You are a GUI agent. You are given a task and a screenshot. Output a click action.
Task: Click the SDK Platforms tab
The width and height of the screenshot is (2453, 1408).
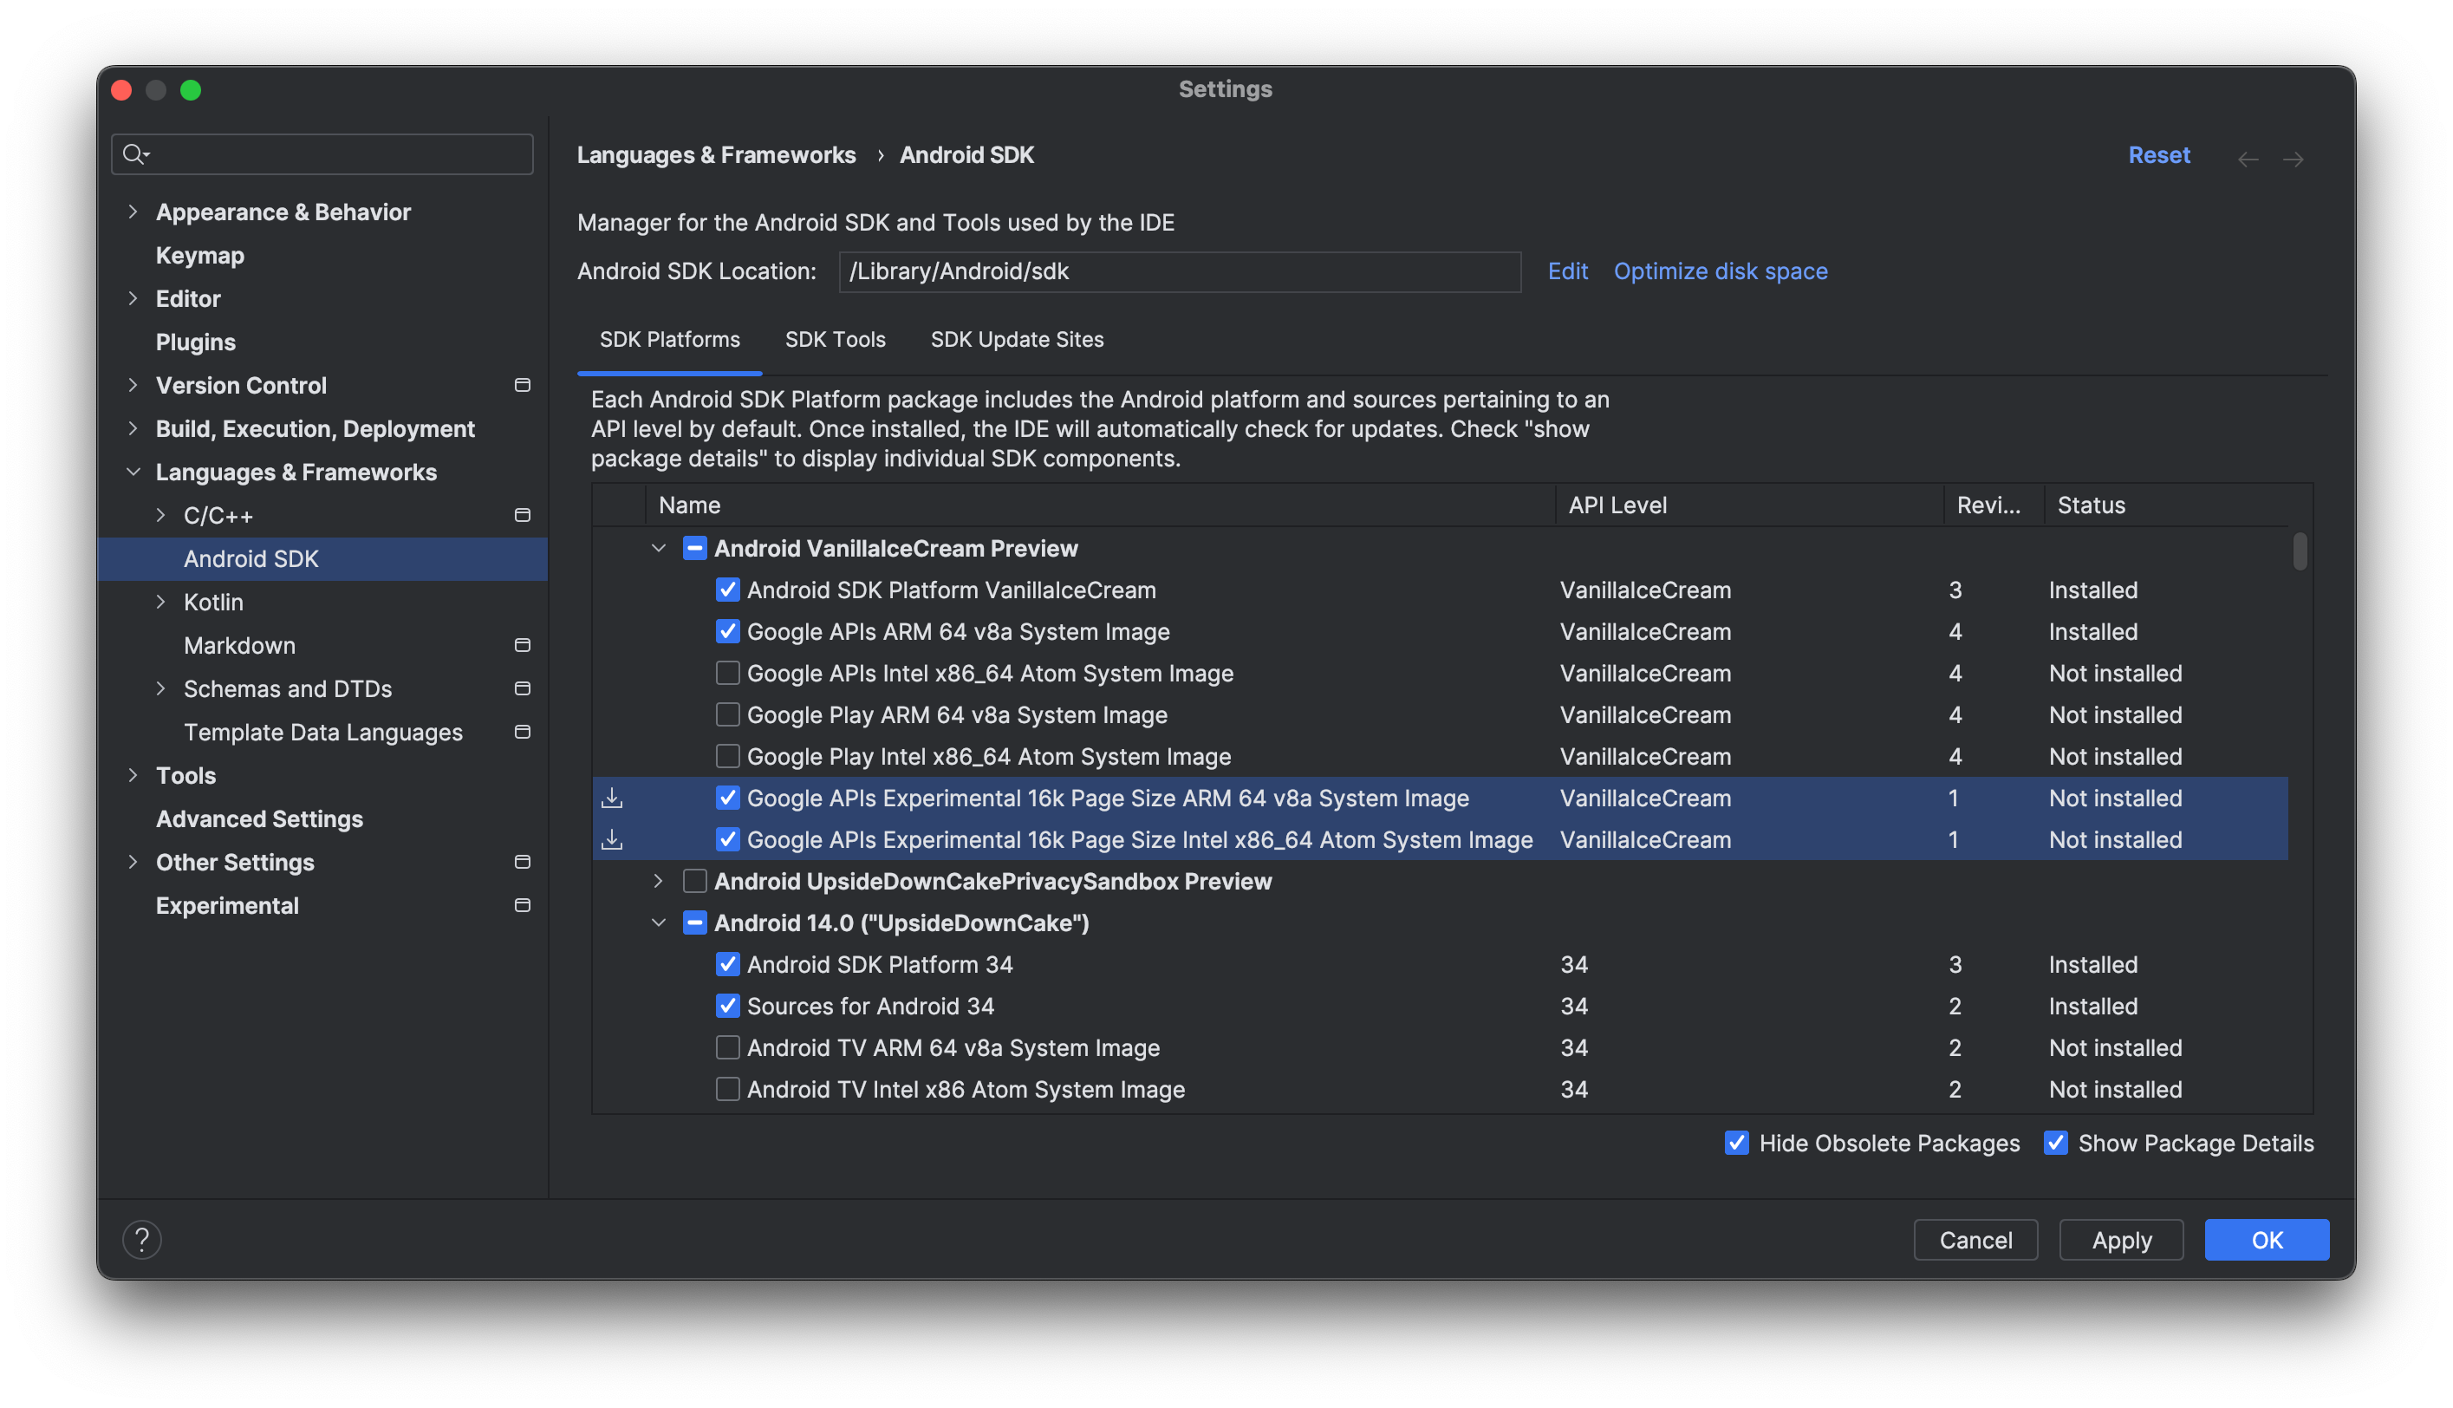pos(669,338)
